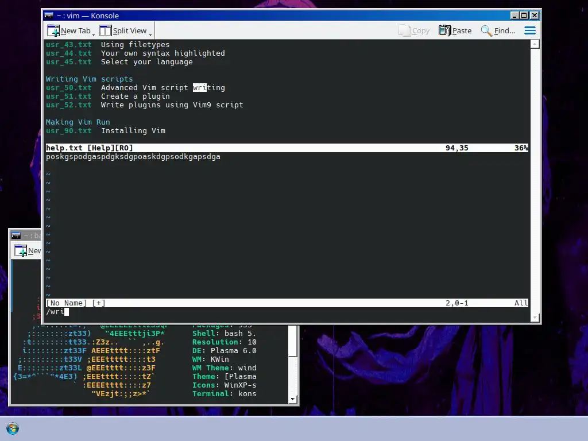Click the usr_90.txt help link
This screenshot has width=588, height=441.
(69, 131)
